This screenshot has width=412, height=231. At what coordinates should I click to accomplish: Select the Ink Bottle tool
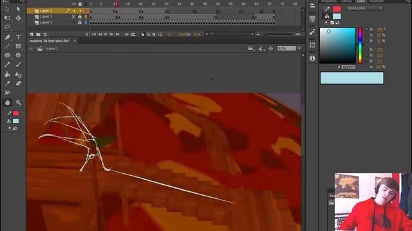tap(18, 74)
